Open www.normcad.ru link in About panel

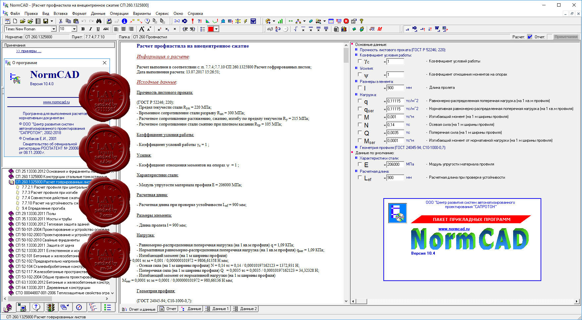56,102
